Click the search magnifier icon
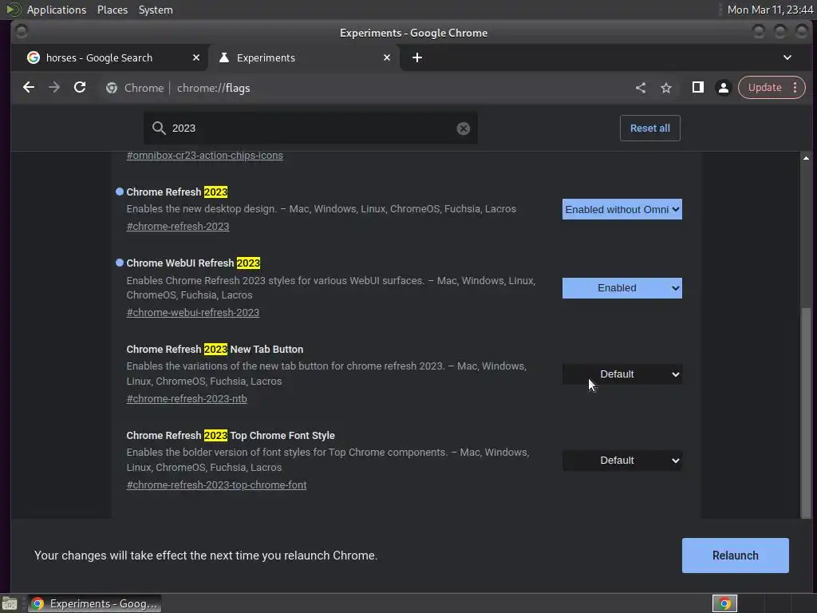 (x=159, y=128)
